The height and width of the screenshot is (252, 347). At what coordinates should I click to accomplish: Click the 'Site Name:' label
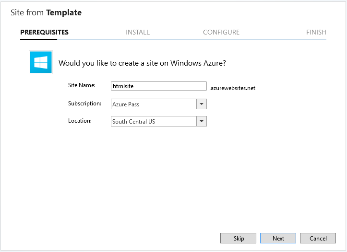click(x=82, y=85)
